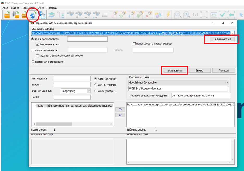Expand the URL адрес сервиса dropdown
This screenshot has width=244, height=171.
tap(232, 33)
